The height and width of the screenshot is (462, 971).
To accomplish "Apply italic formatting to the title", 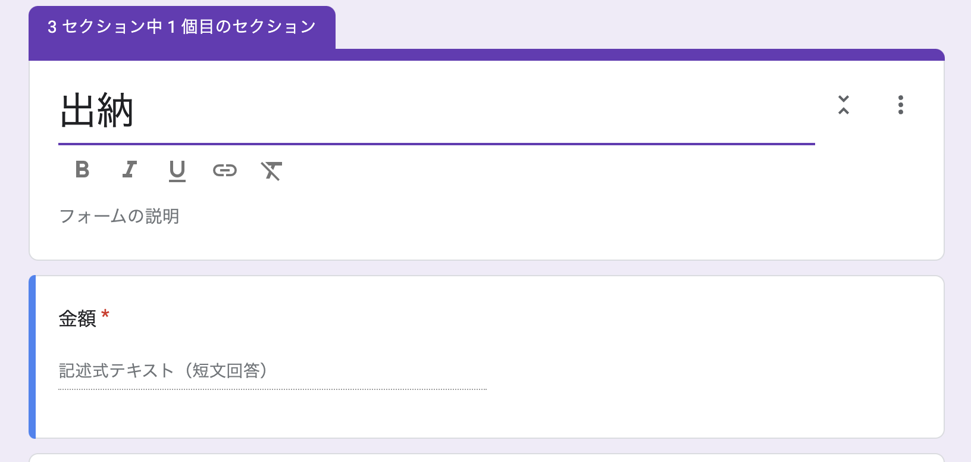I will [130, 171].
